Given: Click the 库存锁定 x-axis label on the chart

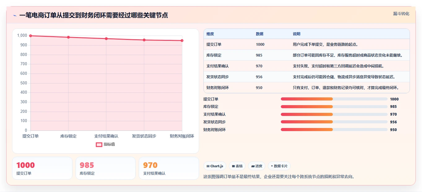Looking at the screenshot, I should tap(68, 136).
